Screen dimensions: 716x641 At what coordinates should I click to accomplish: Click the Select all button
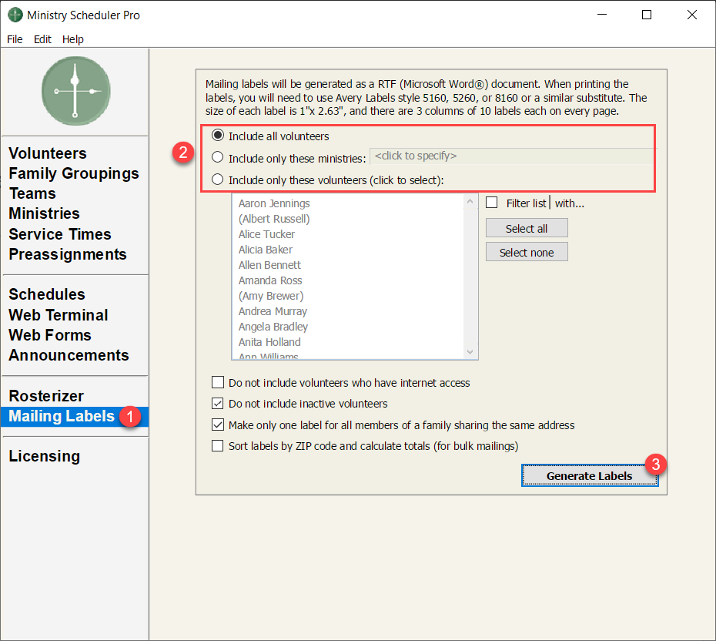[527, 229]
